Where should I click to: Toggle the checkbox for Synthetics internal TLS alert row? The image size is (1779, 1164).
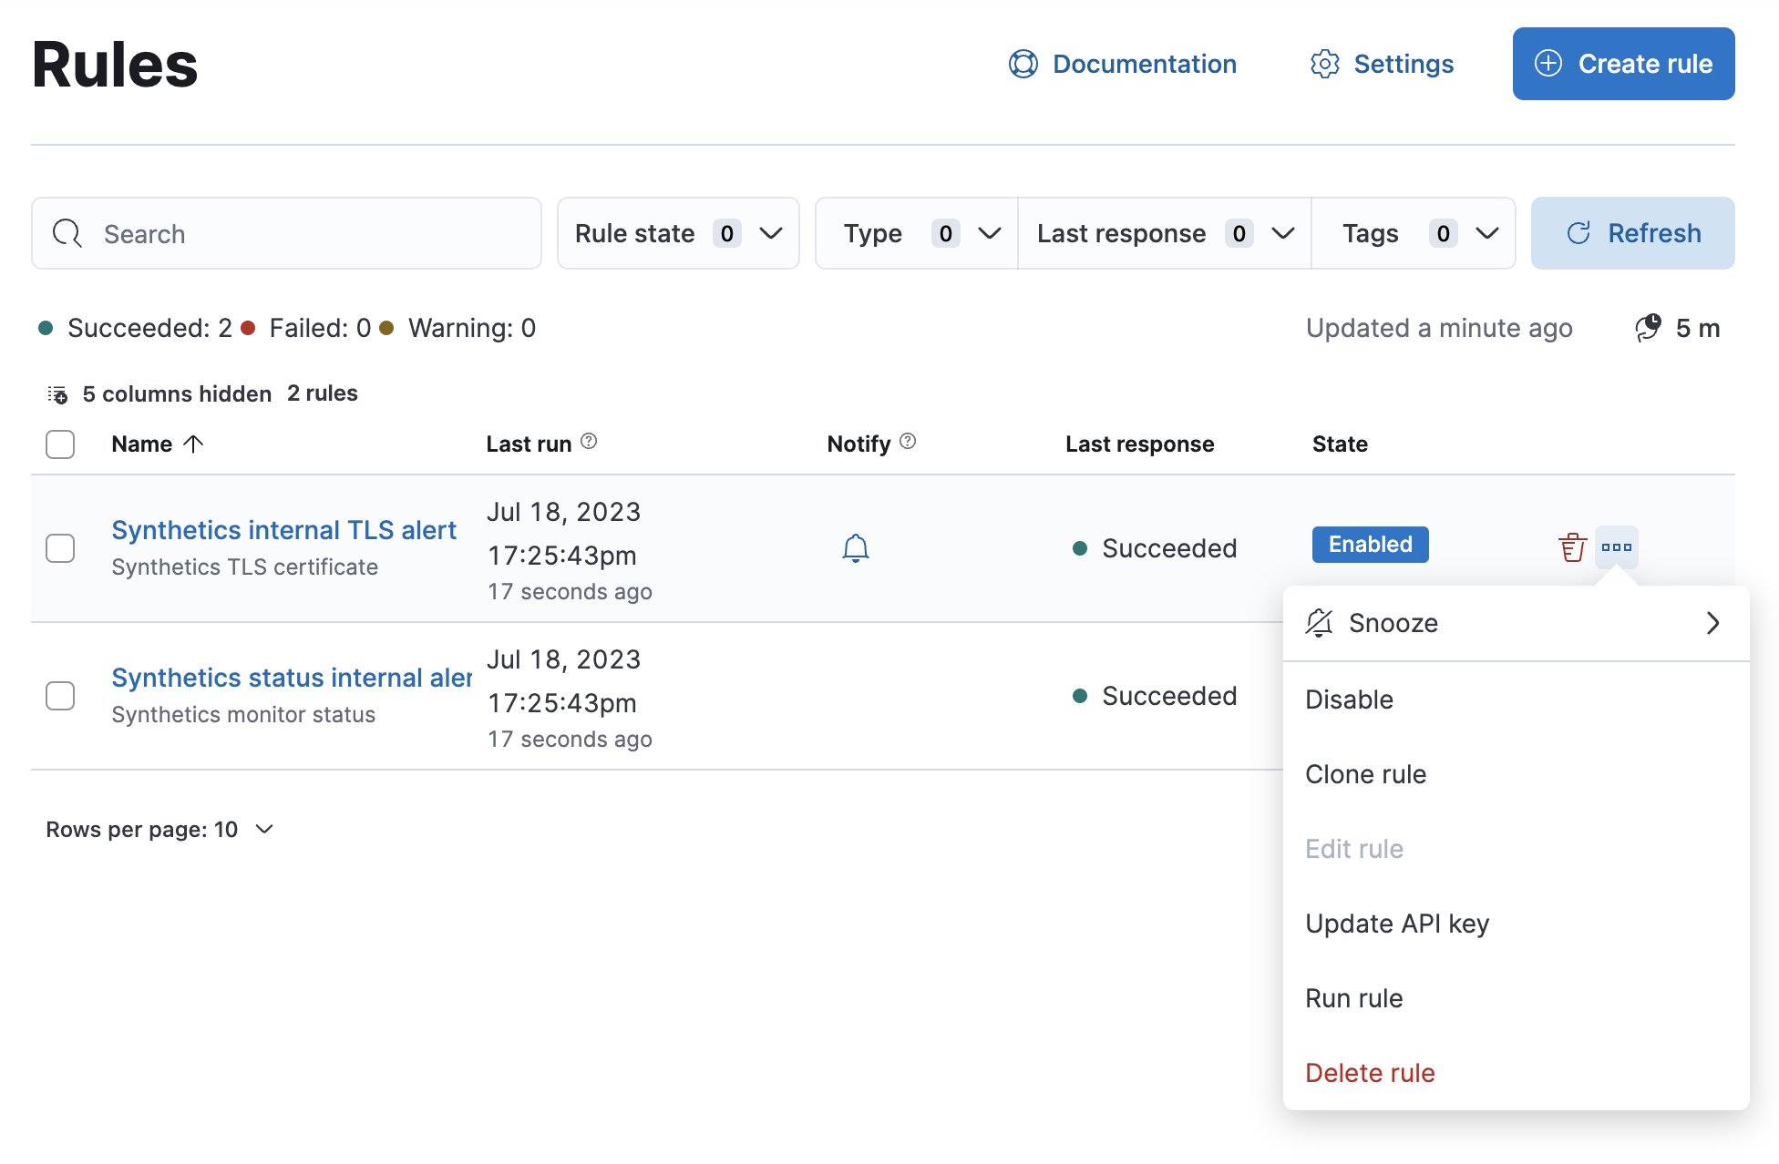pyautogui.click(x=61, y=546)
